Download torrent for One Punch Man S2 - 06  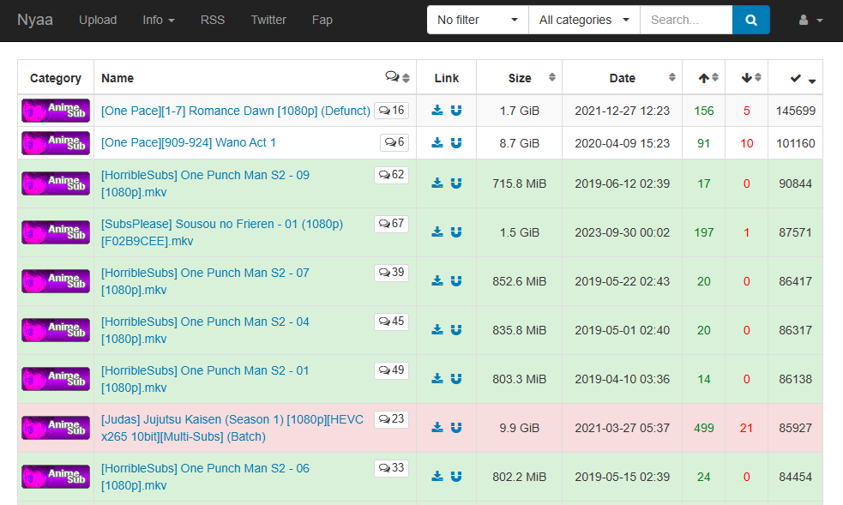pyautogui.click(x=437, y=477)
